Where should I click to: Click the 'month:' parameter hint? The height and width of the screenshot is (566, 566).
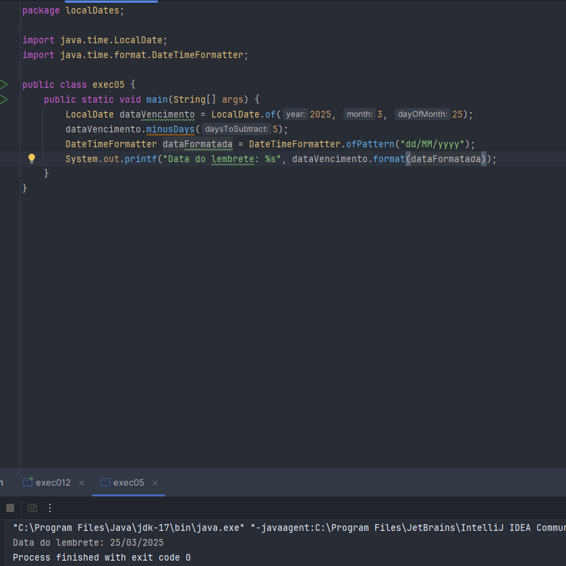(x=359, y=114)
